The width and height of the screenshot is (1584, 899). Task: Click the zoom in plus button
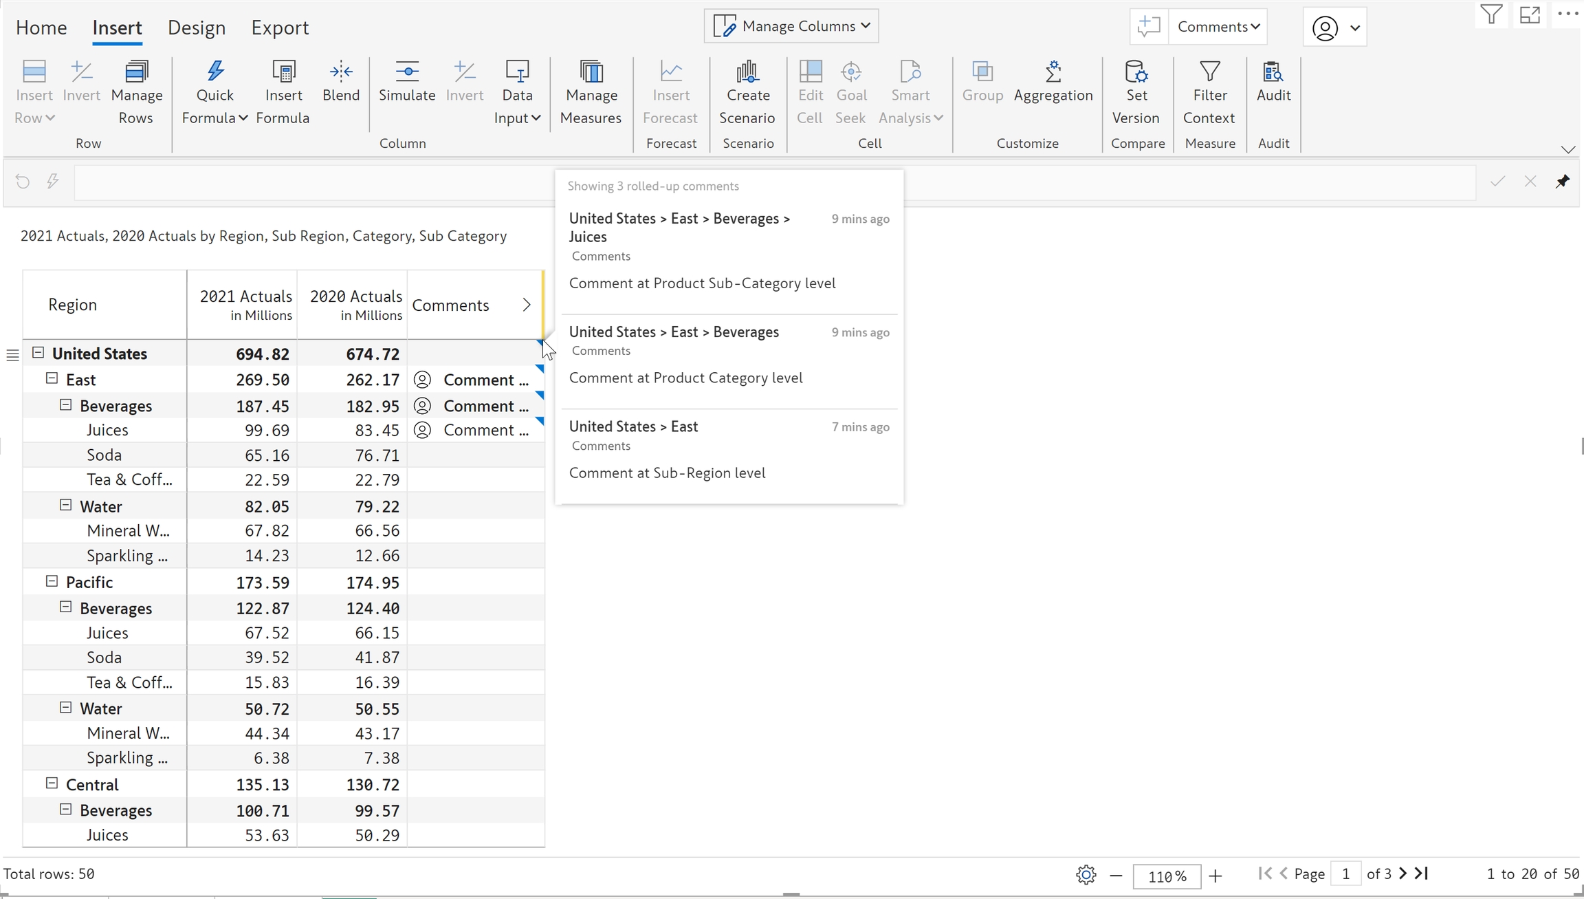[1215, 876]
